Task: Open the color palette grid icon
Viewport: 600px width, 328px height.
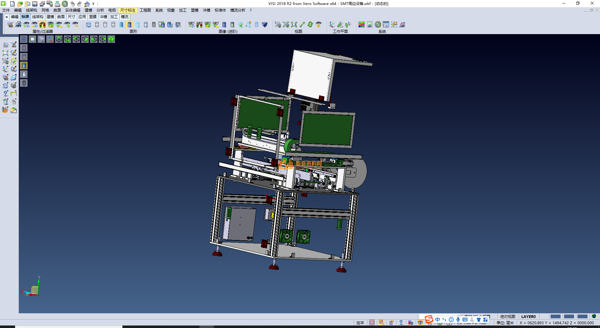Action: [x=361, y=25]
